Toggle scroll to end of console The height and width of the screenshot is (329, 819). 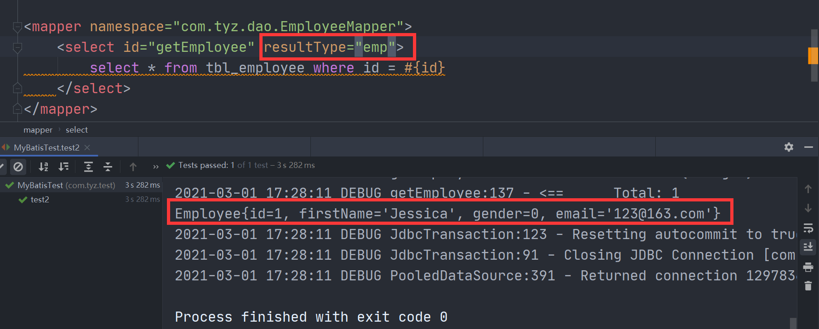coord(808,247)
